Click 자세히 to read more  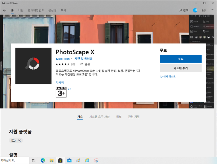(60, 83)
